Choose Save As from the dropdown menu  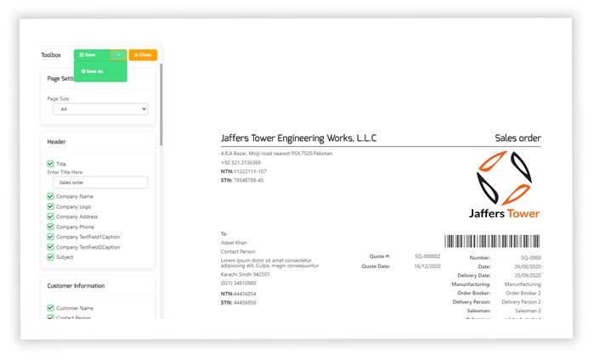(93, 71)
